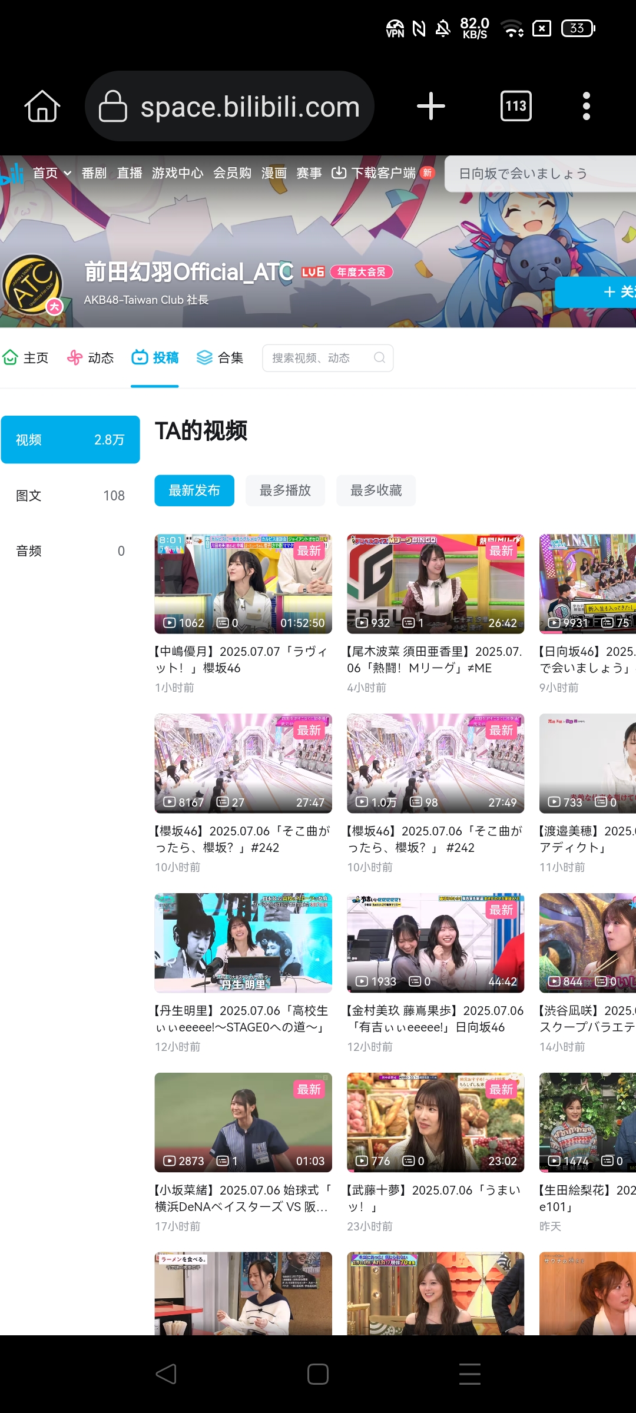
Task: Open the 櫻坂46 #242 thumbnail with 8167 plays
Action: 243,764
